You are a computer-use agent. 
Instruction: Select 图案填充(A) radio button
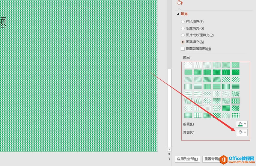(x=183, y=42)
